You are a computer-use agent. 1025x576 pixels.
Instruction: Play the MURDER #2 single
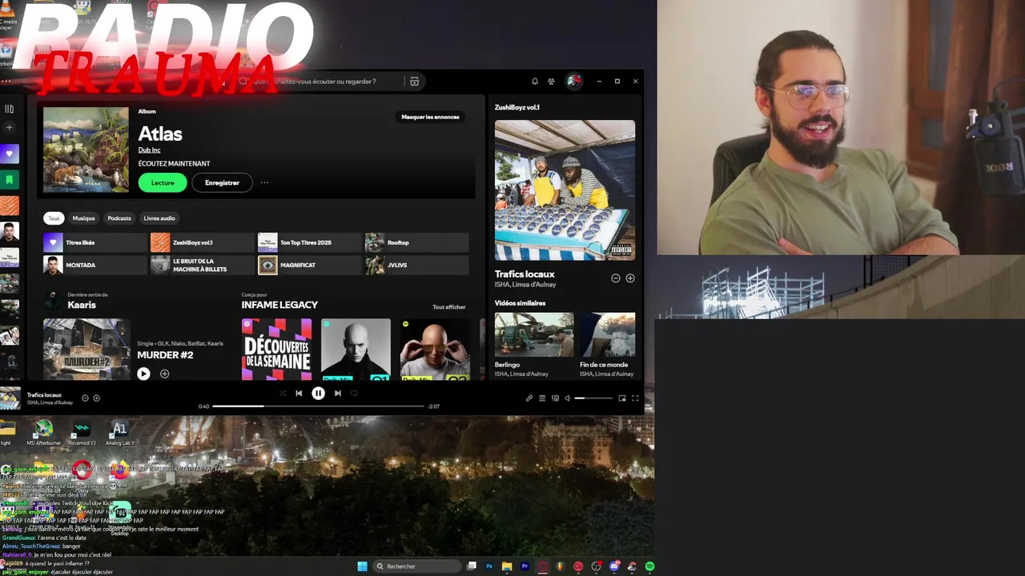pos(143,374)
